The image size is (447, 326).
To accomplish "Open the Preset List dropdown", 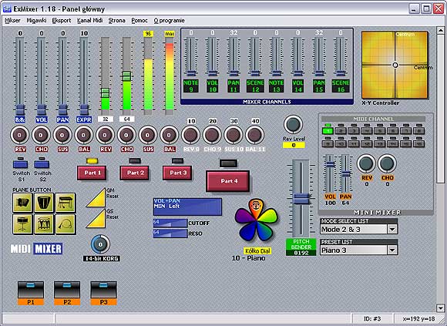I will [x=392, y=250].
